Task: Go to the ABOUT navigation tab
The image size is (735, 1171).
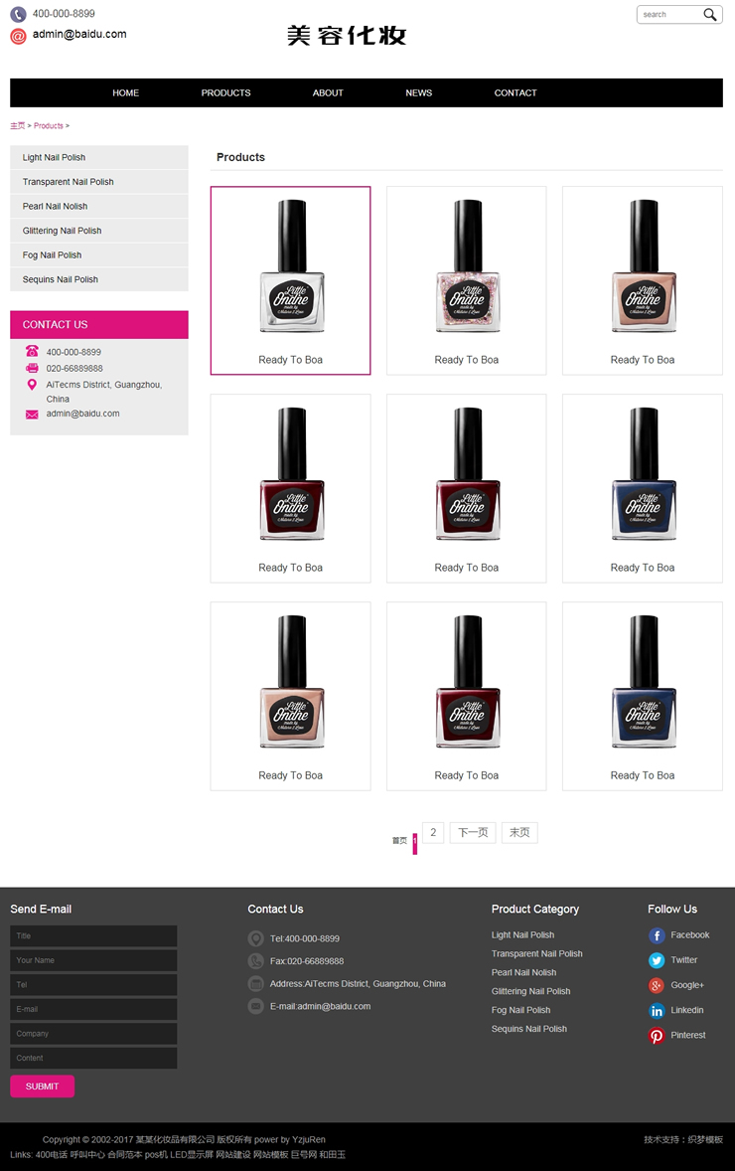Action: (x=328, y=92)
